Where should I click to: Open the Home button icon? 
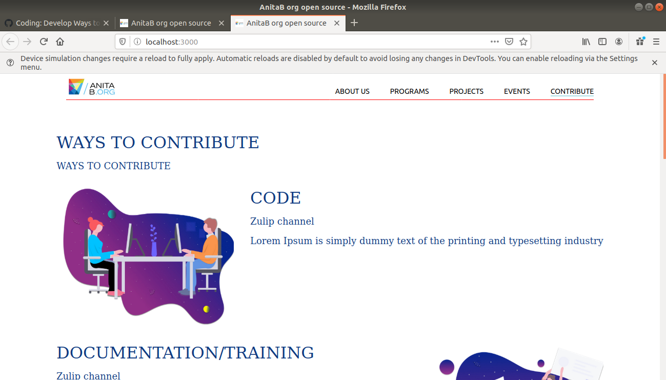[x=60, y=42]
